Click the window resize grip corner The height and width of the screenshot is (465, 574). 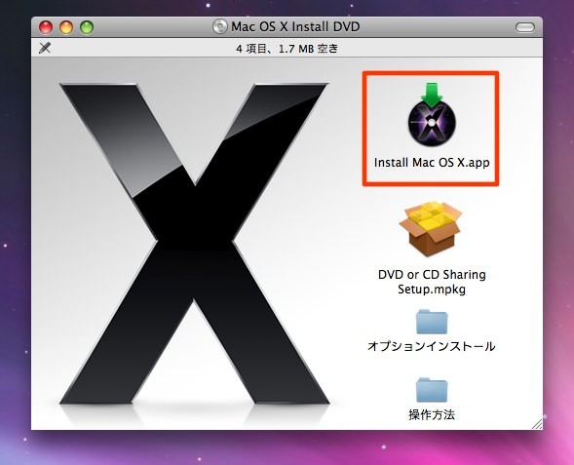click(x=537, y=424)
